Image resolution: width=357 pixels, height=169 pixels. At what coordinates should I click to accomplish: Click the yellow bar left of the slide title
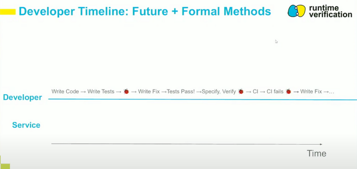(x=8, y=12)
